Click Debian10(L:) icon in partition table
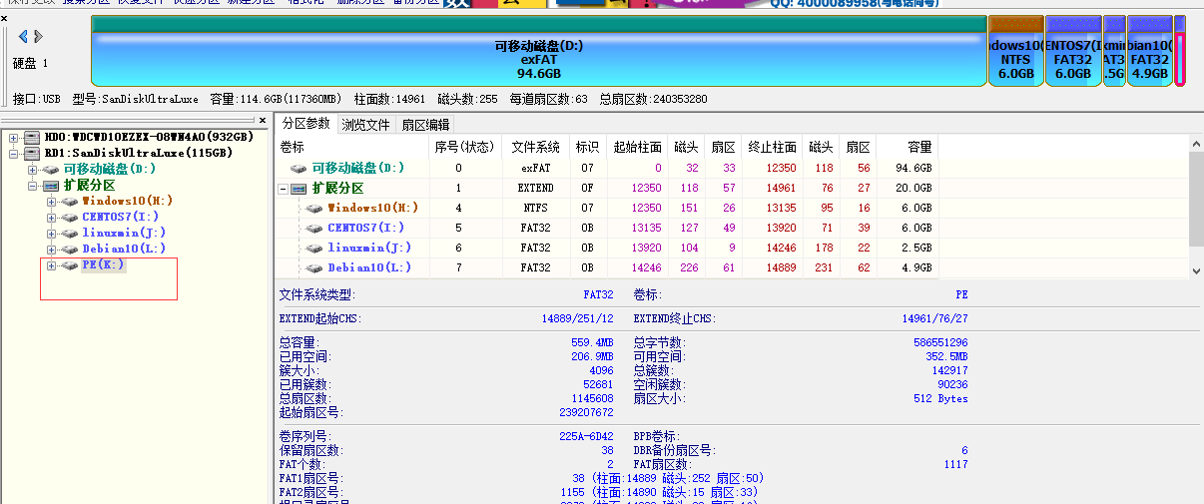Image resolution: width=1204 pixels, height=504 pixels. click(314, 268)
